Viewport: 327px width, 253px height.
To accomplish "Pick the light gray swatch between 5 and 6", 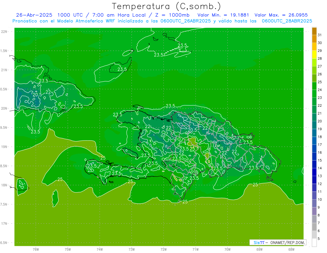I will [314, 235].
